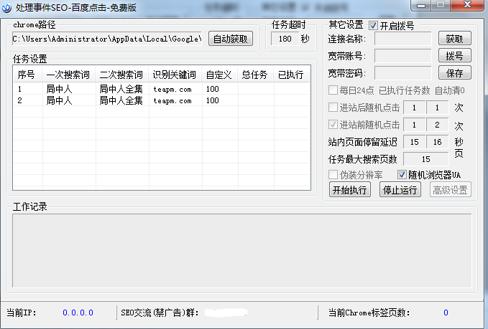The height and width of the screenshot is (329, 488).
Task: Select task row with 序号 2
Action: click(x=162, y=100)
